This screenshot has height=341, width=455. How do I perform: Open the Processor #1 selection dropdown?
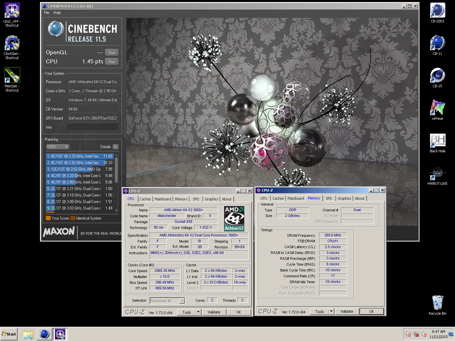(x=167, y=301)
